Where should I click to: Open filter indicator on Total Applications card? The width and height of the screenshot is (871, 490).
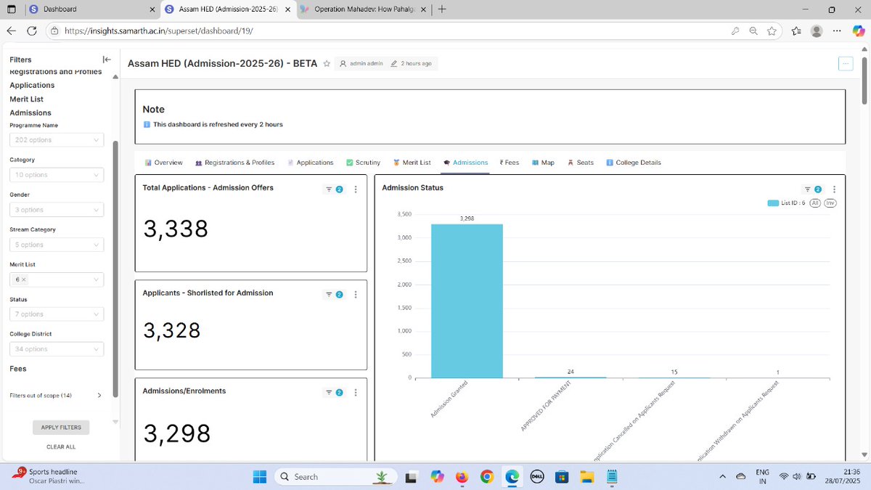point(334,189)
